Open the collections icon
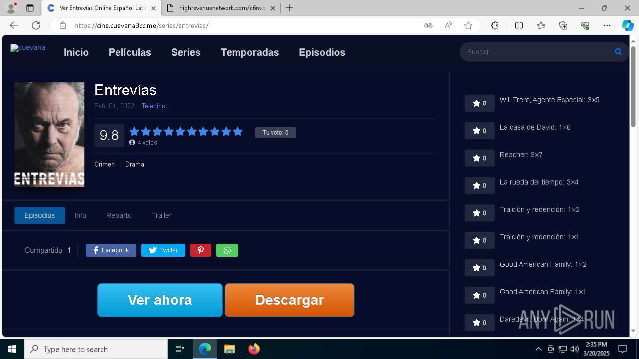 (563, 25)
